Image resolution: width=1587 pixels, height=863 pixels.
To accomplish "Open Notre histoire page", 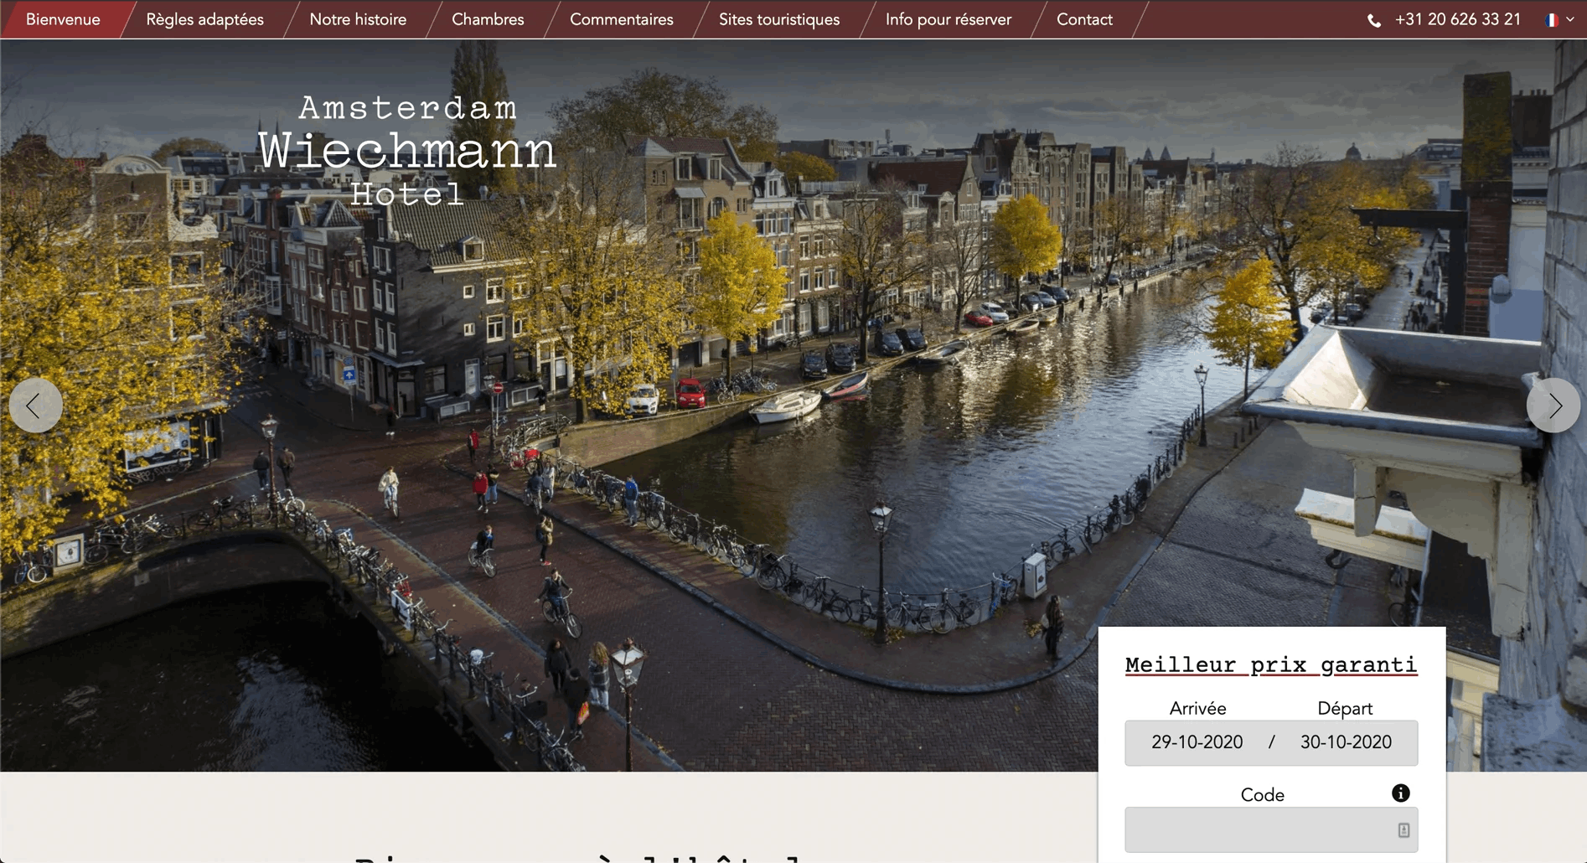I will [358, 19].
